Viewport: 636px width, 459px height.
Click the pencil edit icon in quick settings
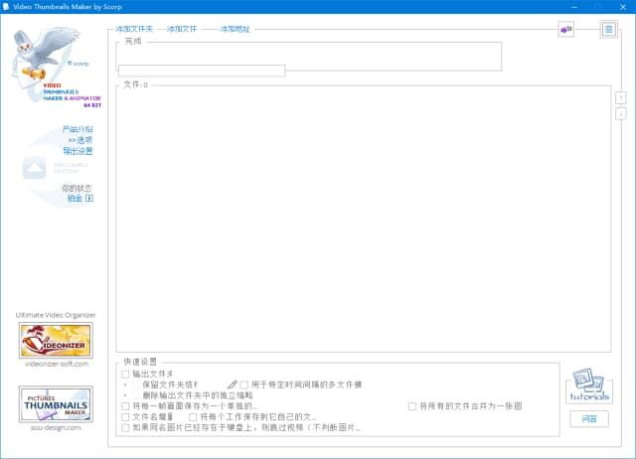point(232,383)
